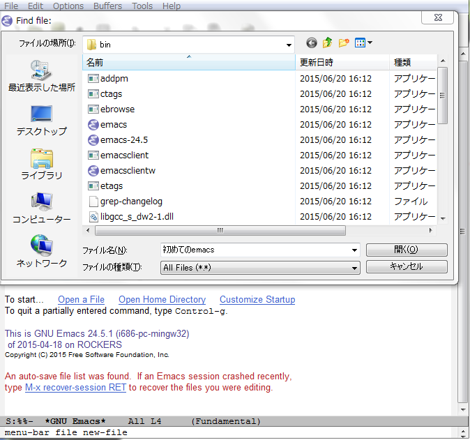Click file list scroll left arrow
470x440 pixels.
pyautogui.click(x=88, y=231)
